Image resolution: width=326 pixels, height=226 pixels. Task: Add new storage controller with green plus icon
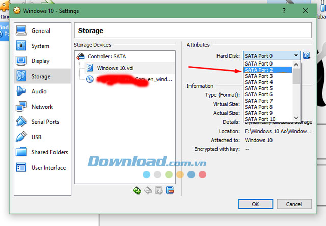[x=137, y=190]
